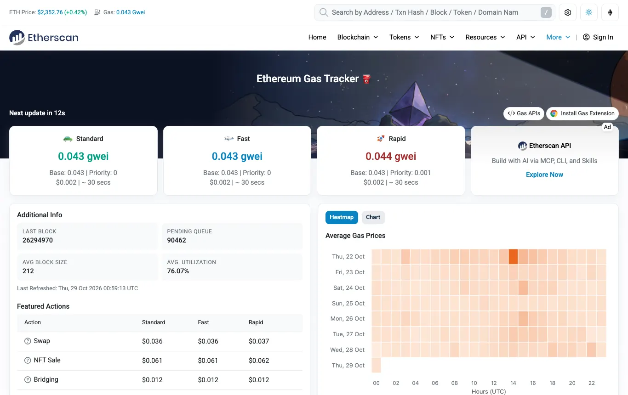The width and height of the screenshot is (628, 395).
Task: Click Explore Now link
Action: coord(544,175)
